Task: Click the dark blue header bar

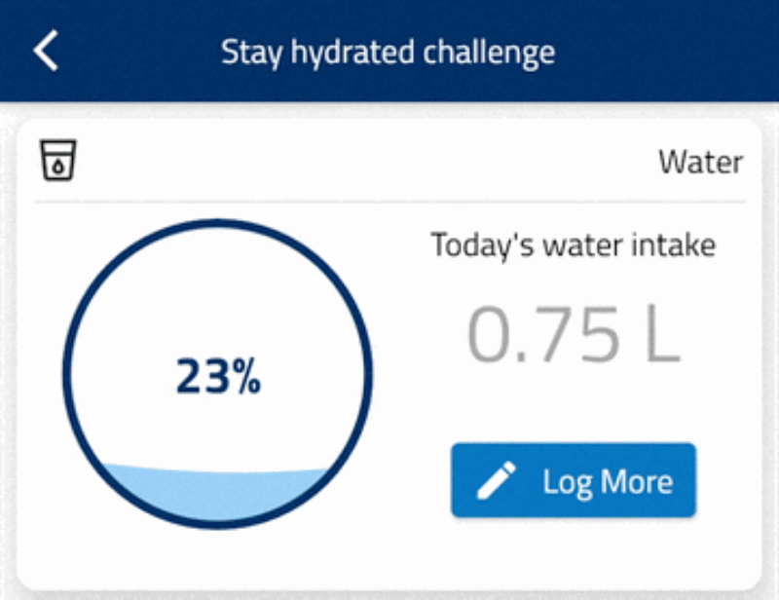Action: click(389, 51)
